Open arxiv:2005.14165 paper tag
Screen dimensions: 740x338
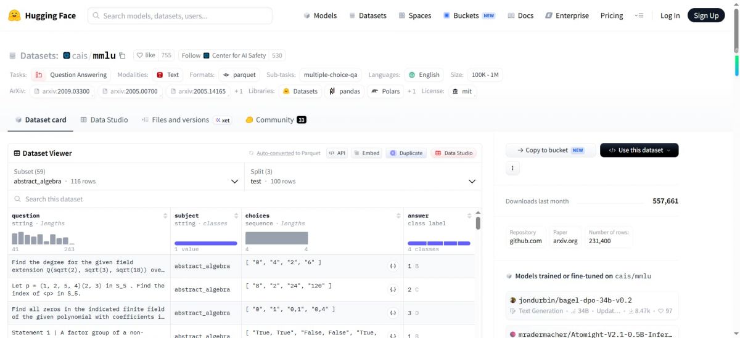pyautogui.click(x=198, y=91)
